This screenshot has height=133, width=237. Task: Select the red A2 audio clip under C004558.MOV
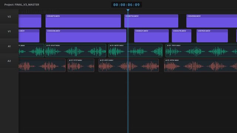(x=200, y=65)
